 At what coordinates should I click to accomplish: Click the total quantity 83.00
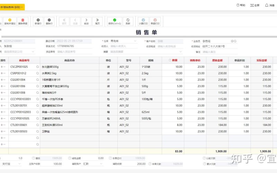tap(179, 151)
